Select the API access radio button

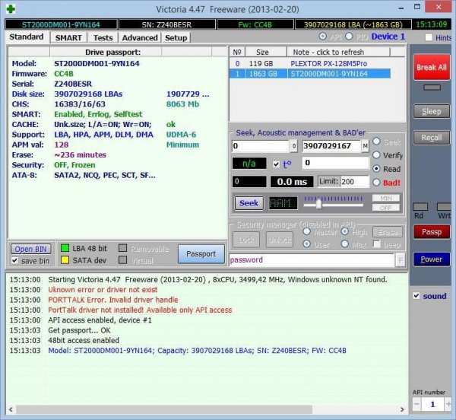pos(322,37)
